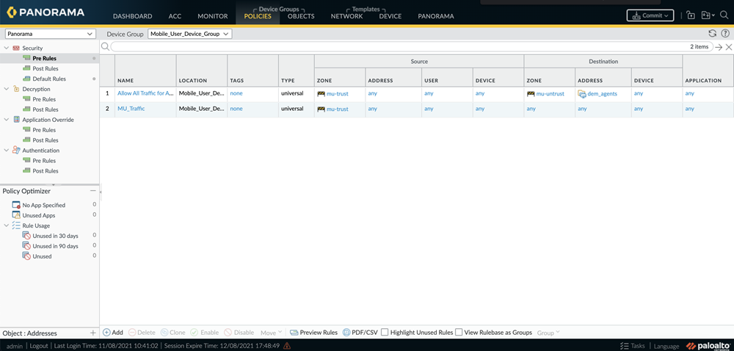Enable Highlight Unused Rules checkbox

pyautogui.click(x=385, y=333)
